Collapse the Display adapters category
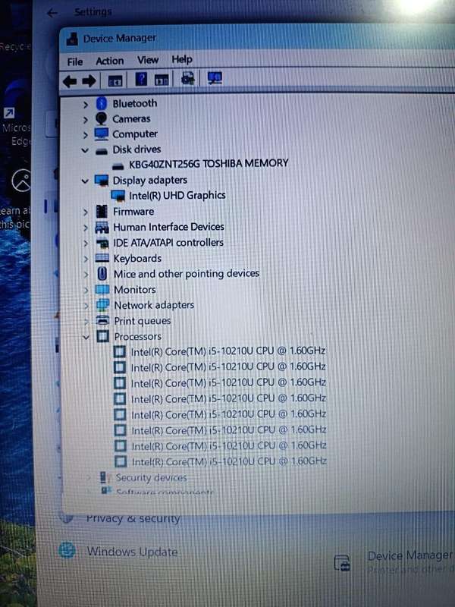The width and height of the screenshot is (455, 607). point(85,181)
